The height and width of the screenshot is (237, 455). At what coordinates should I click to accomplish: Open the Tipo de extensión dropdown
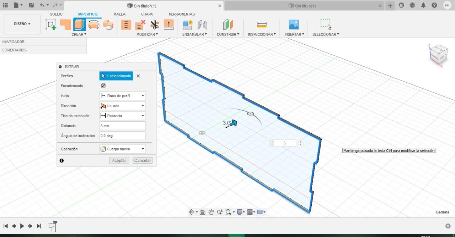pos(123,116)
